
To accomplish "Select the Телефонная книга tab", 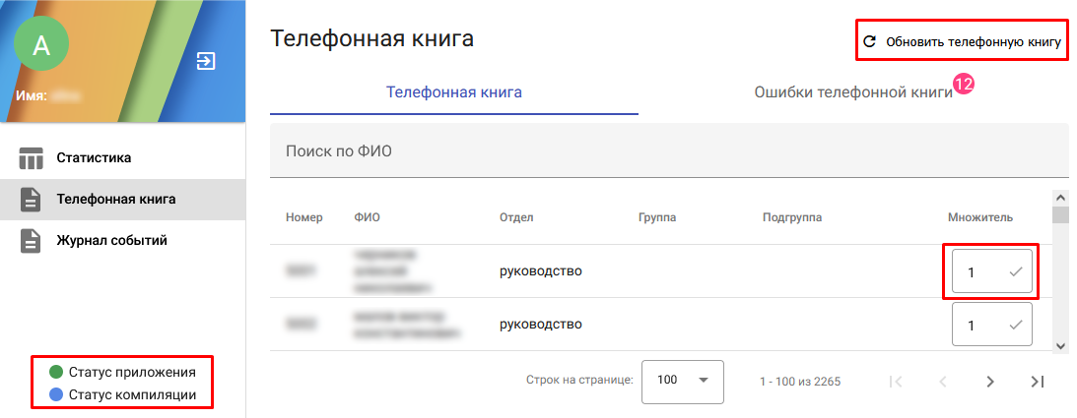I will click(454, 92).
